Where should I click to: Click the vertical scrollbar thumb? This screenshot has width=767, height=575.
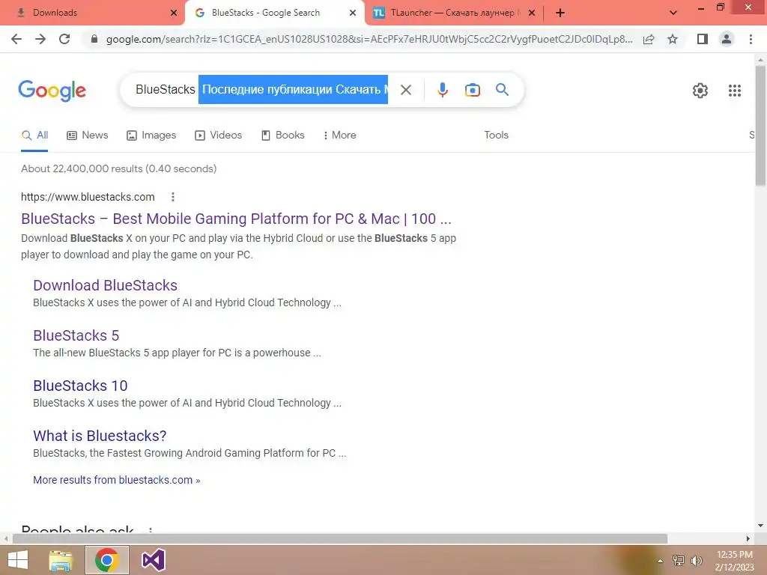click(x=761, y=125)
